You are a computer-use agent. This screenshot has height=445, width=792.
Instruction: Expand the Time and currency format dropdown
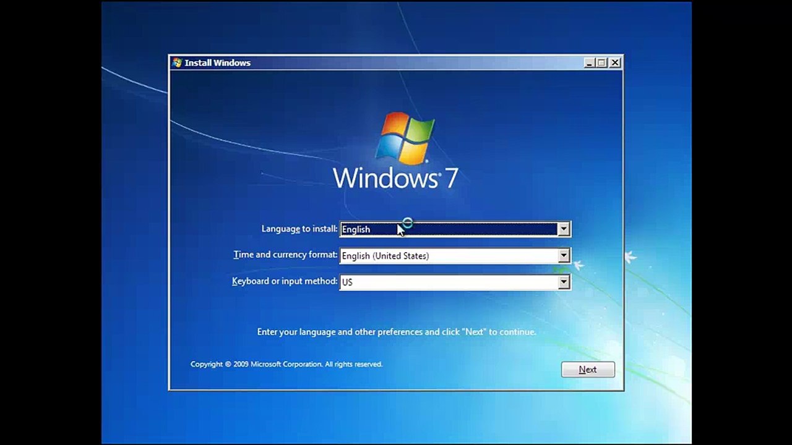pyautogui.click(x=455, y=256)
